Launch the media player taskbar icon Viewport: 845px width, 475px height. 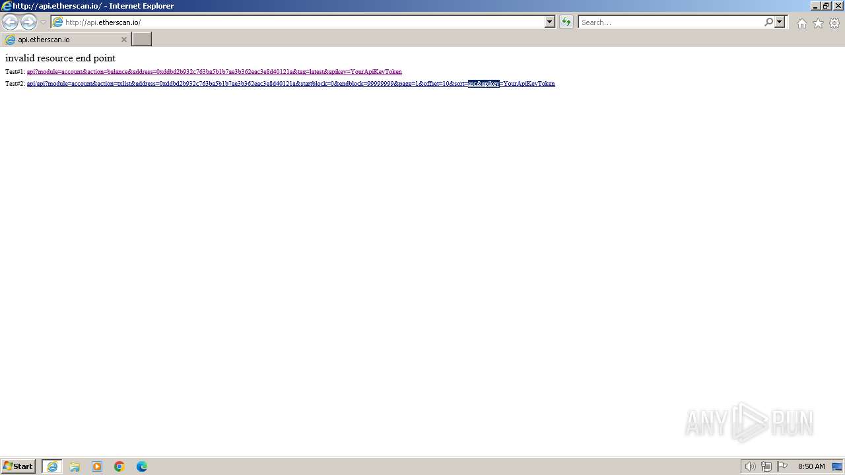pyautogui.click(x=97, y=466)
